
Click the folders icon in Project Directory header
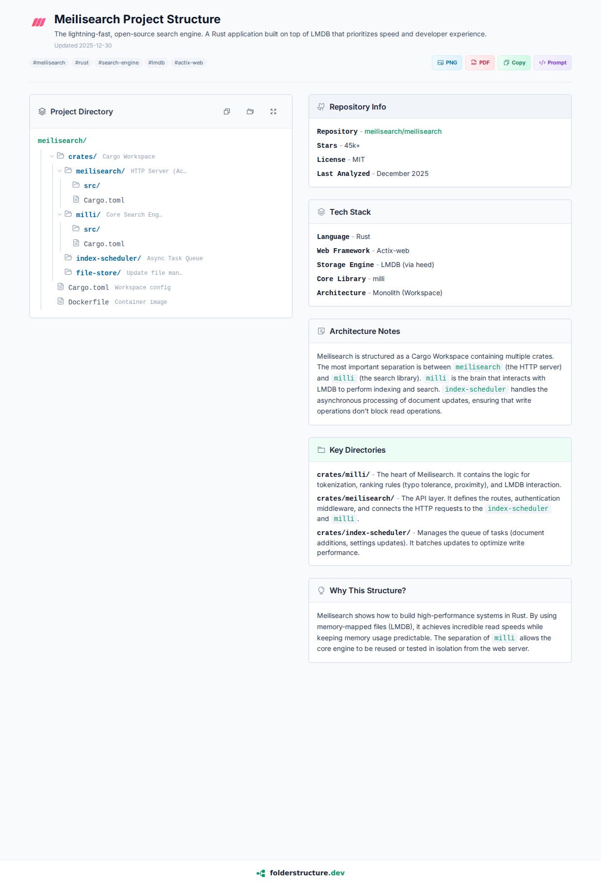tap(250, 111)
